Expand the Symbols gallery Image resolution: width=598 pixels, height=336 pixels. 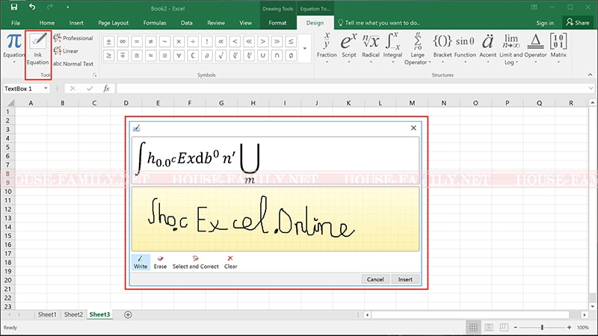pos(304,49)
